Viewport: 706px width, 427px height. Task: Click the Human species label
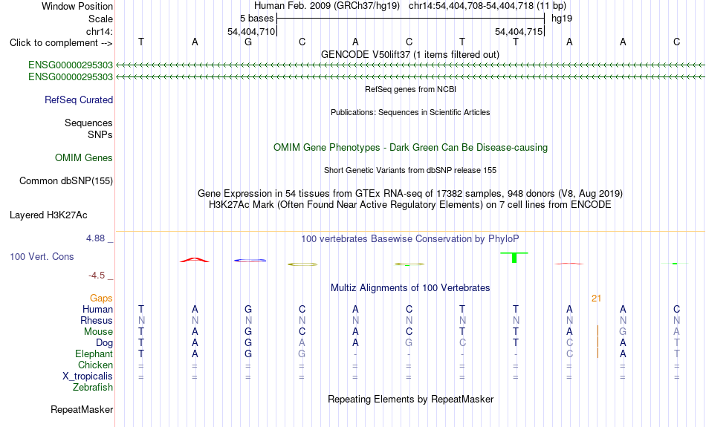pos(97,309)
